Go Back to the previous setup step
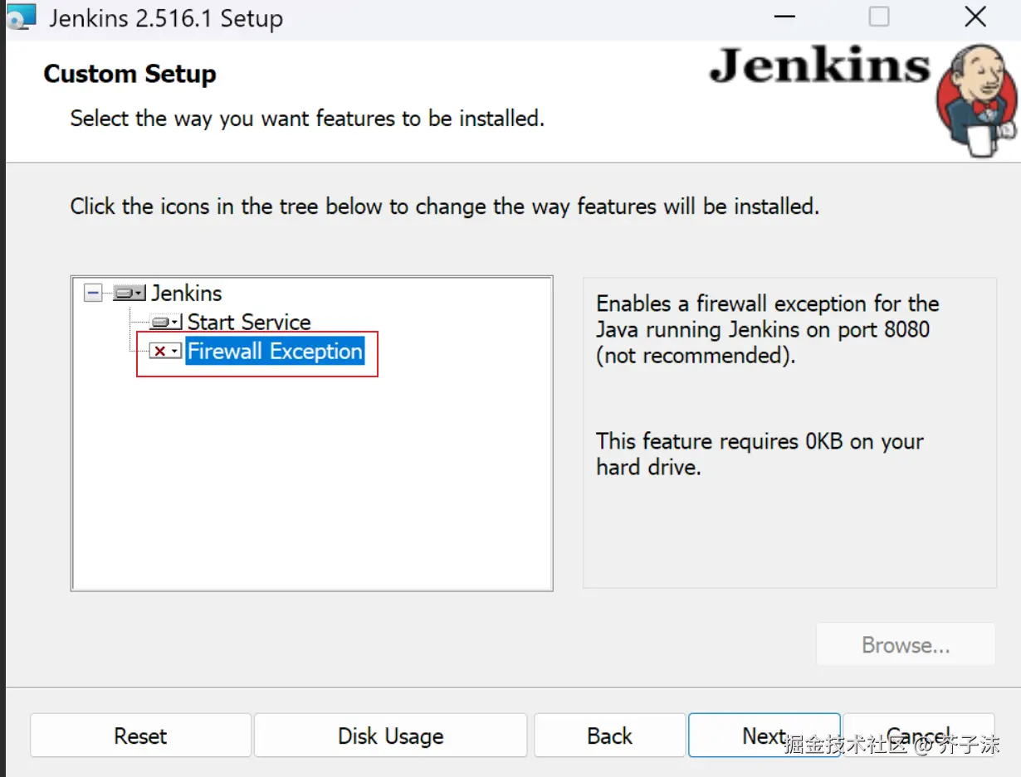This screenshot has width=1021, height=777. [609, 736]
